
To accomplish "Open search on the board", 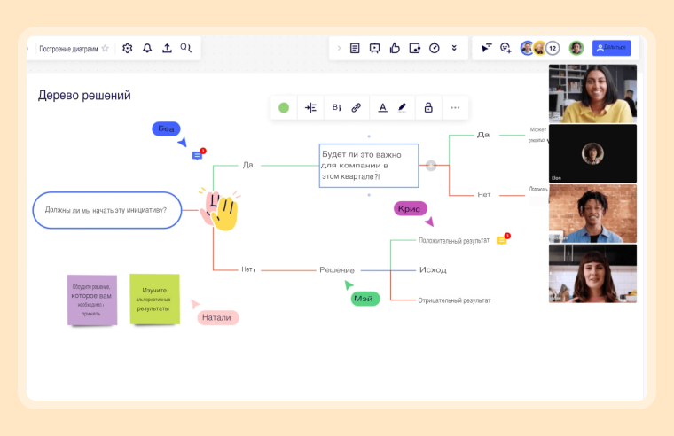I will click(186, 48).
